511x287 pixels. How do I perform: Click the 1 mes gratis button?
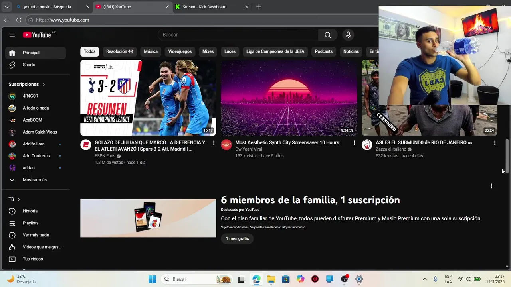(x=237, y=238)
